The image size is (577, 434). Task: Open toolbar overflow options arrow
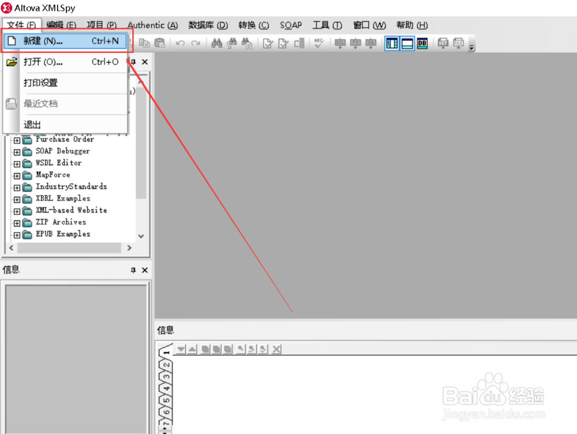[x=472, y=47]
